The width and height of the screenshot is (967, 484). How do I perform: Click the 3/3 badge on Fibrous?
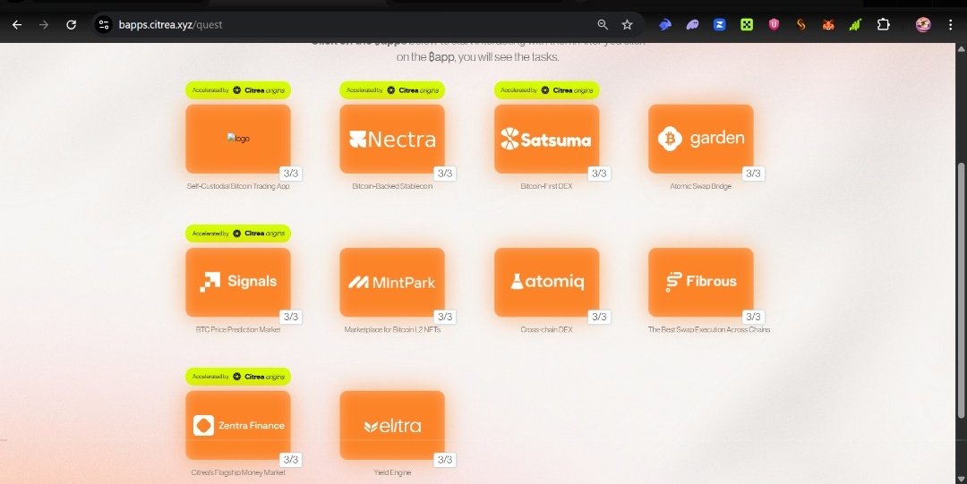(x=753, y=317)
